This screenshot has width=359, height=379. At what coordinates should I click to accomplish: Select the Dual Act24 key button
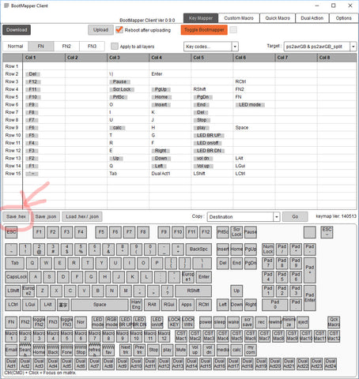331,363
